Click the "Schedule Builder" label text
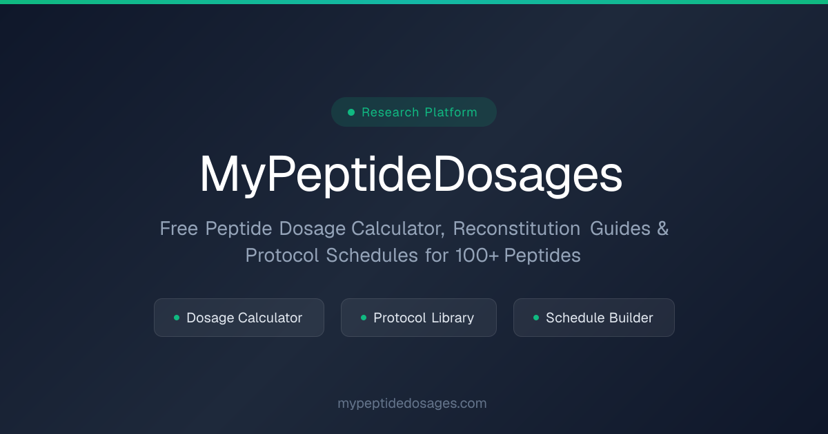 pos(600,318)
